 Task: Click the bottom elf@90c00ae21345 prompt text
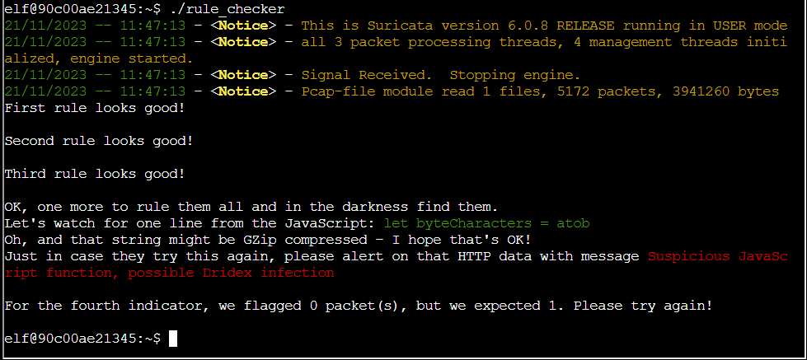click(82, 339)
